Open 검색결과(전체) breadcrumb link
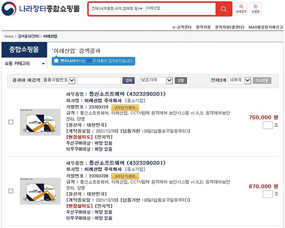 click(28, 37)
